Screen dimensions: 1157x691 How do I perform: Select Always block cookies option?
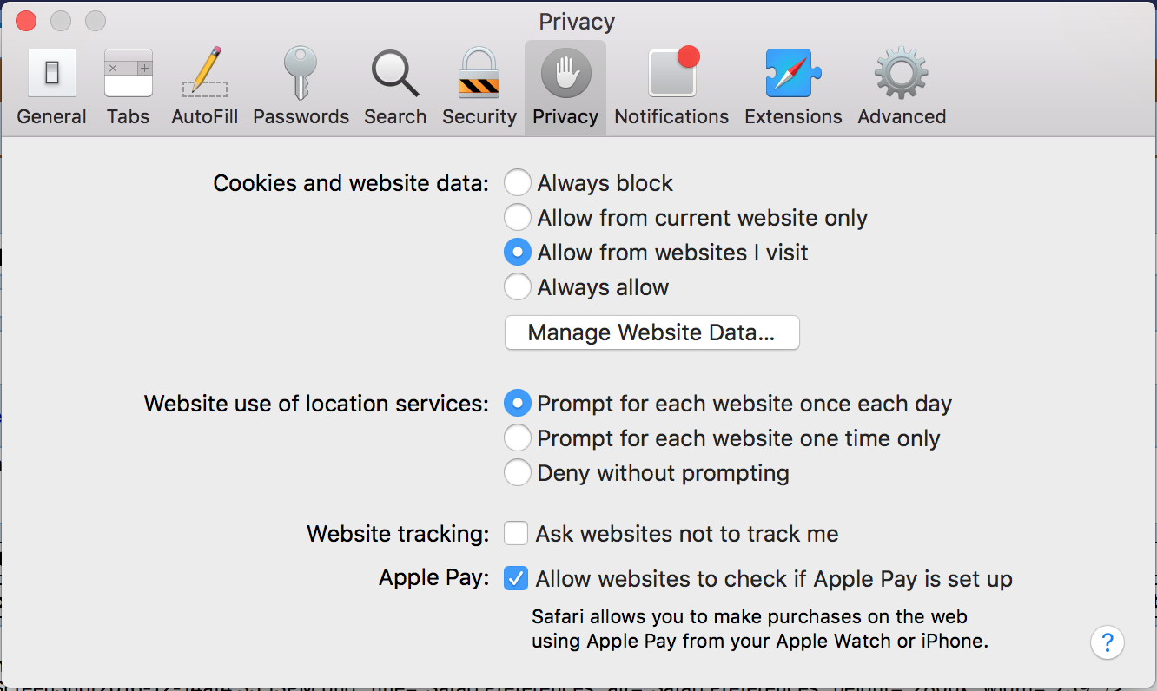coord(518,183)
